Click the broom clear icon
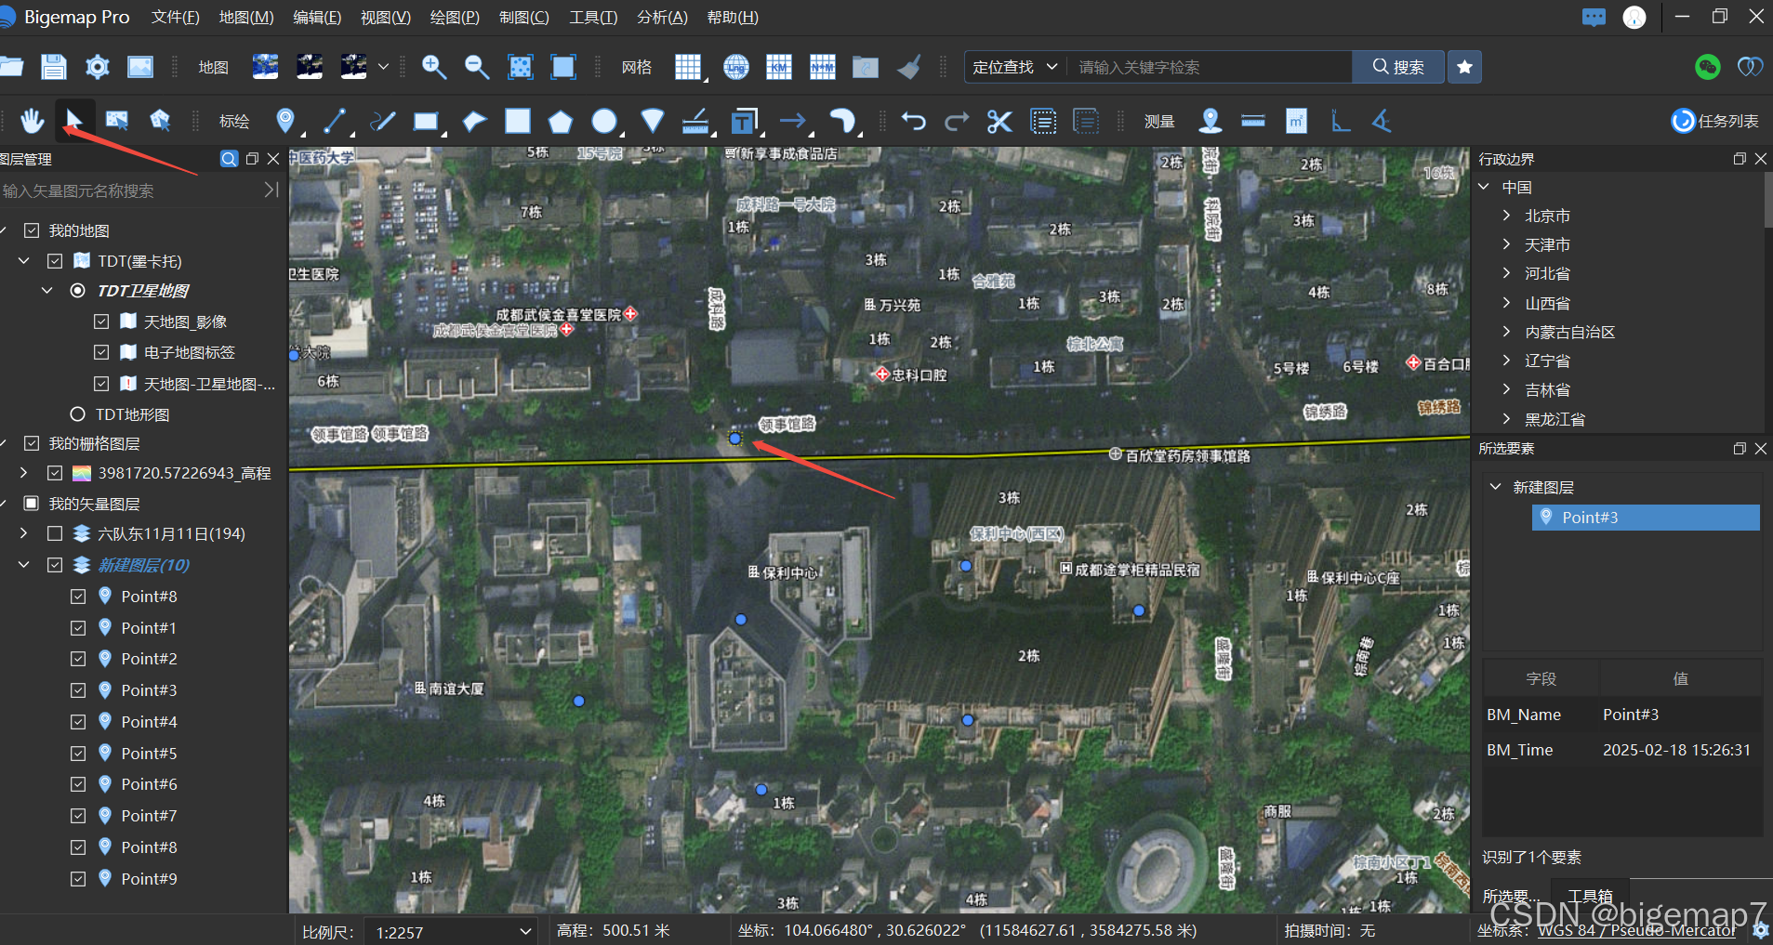Viewport: 1773px width, 945px height. (909, 67)
